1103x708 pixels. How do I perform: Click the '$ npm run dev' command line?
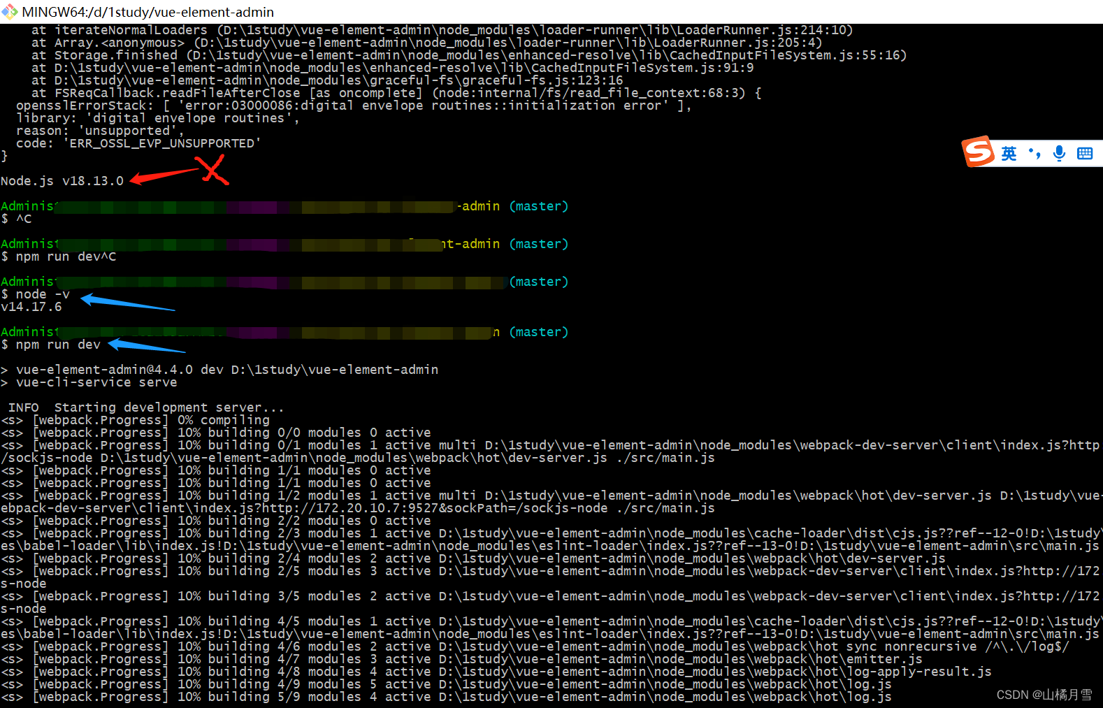pyautogui.click(x=51, y=345)
